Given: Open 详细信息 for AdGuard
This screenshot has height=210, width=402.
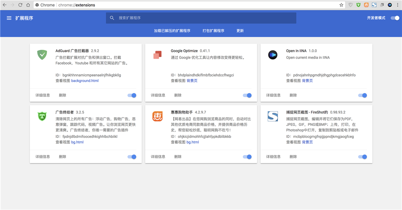Looking at the screenshot, I should point(43,95).
